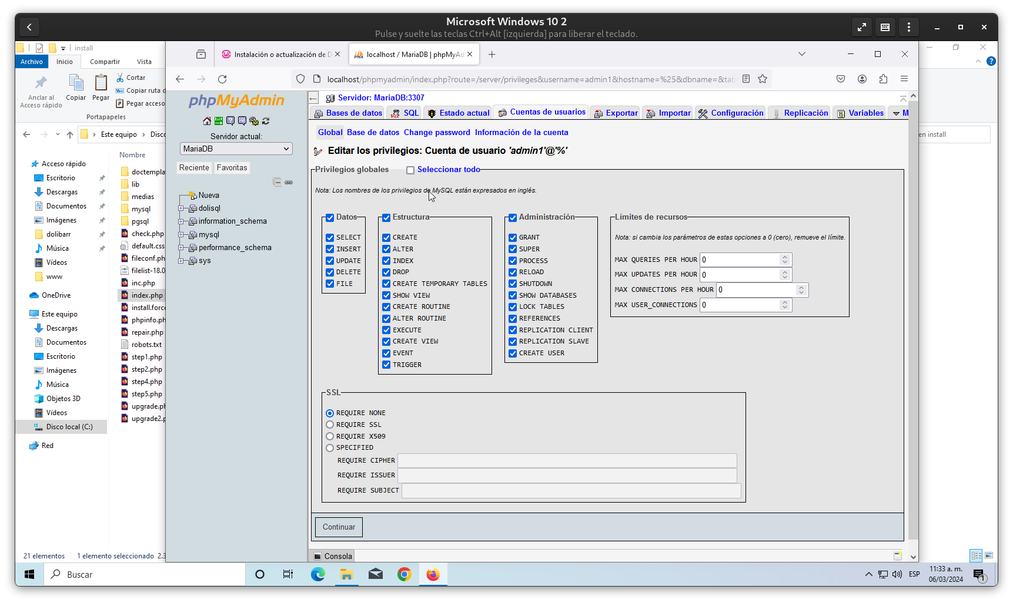Click the link-with-main-panel chain icon
This screenshot has height=603, width=1013.
pos(289,182)
